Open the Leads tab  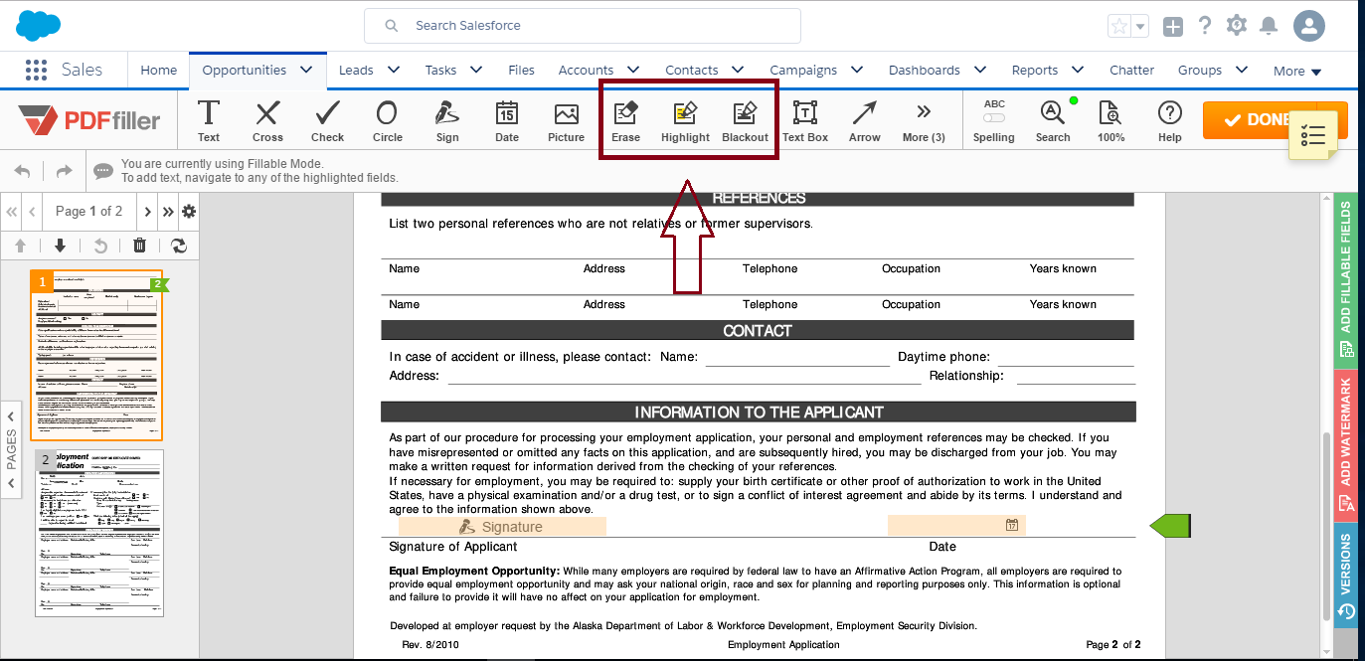tap(356, 70)
